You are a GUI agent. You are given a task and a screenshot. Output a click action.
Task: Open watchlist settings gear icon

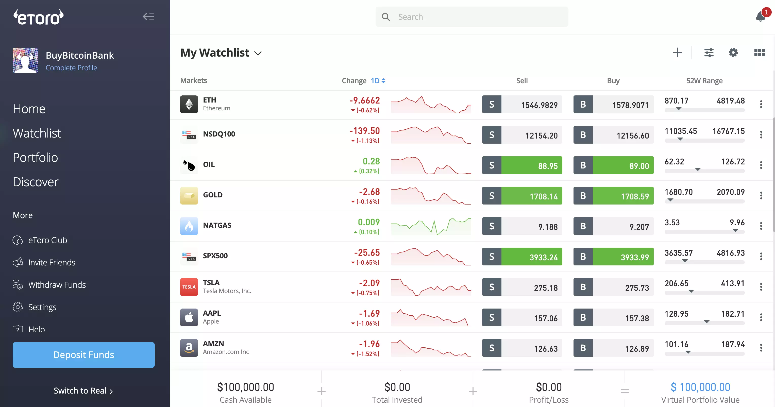coord(733,53)
